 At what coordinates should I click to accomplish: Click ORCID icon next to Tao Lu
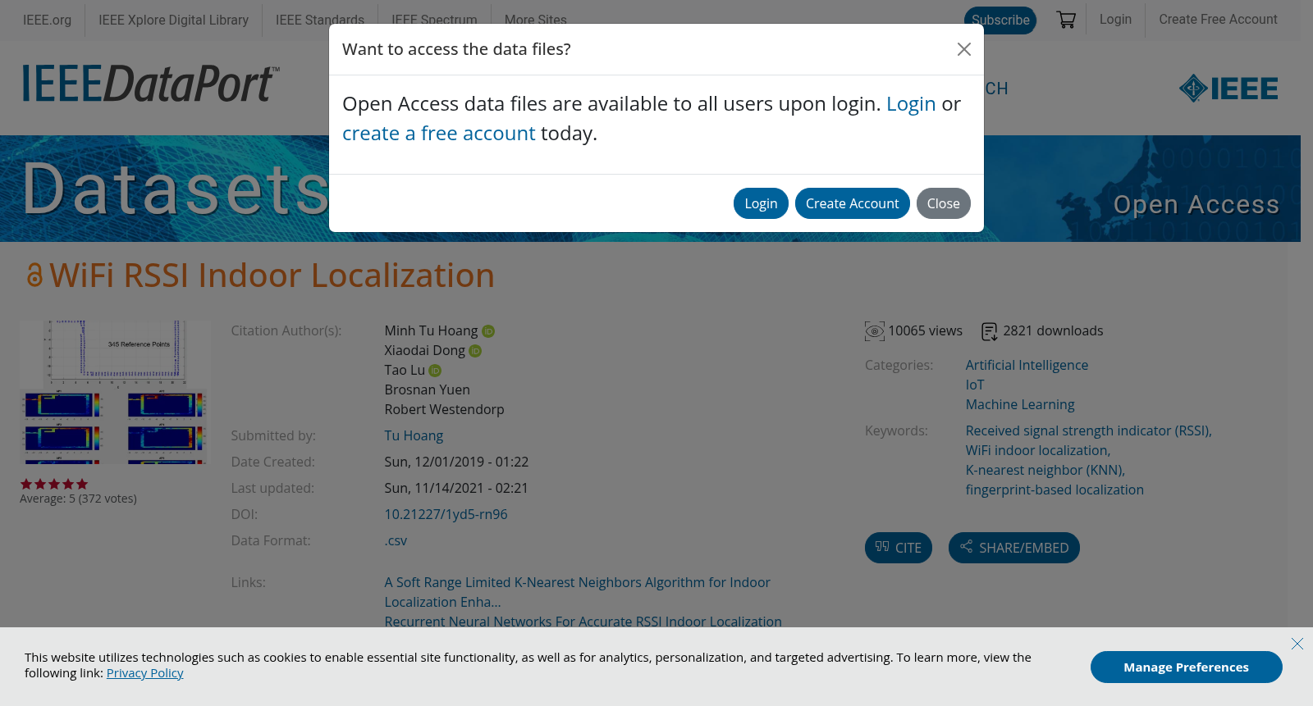click(x=435, y=371)
